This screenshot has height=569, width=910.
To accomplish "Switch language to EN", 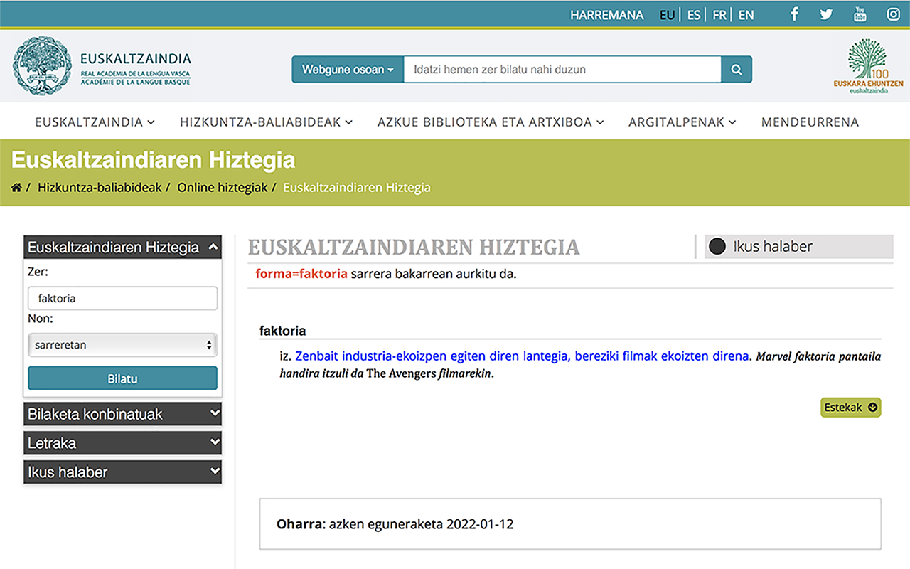I will tap(746, 15).
